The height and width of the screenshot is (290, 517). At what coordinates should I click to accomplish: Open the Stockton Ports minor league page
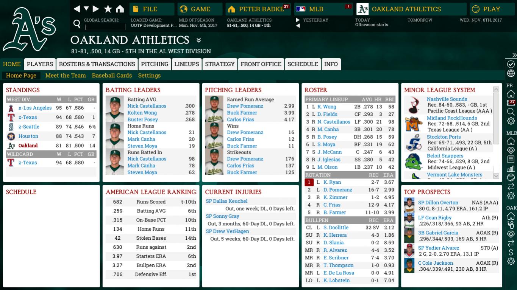click(443, 137)
